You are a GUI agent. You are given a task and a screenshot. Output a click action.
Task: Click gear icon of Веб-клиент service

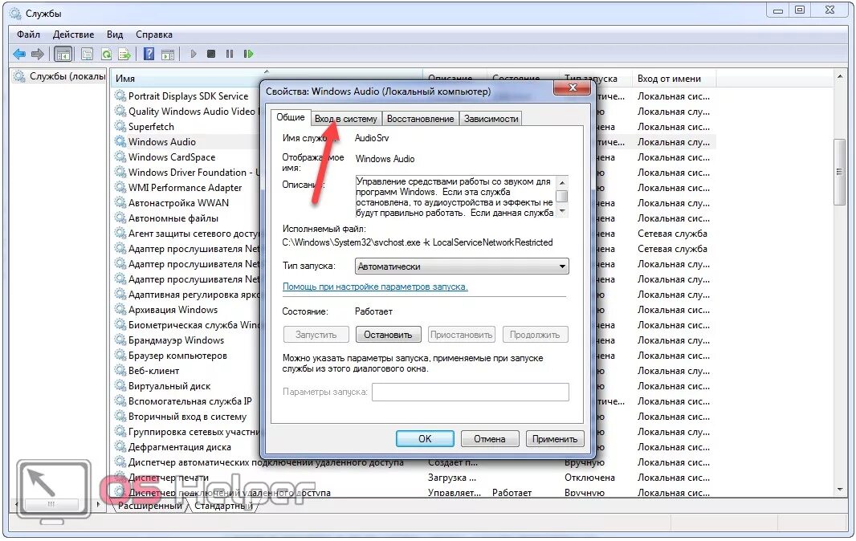120,371
